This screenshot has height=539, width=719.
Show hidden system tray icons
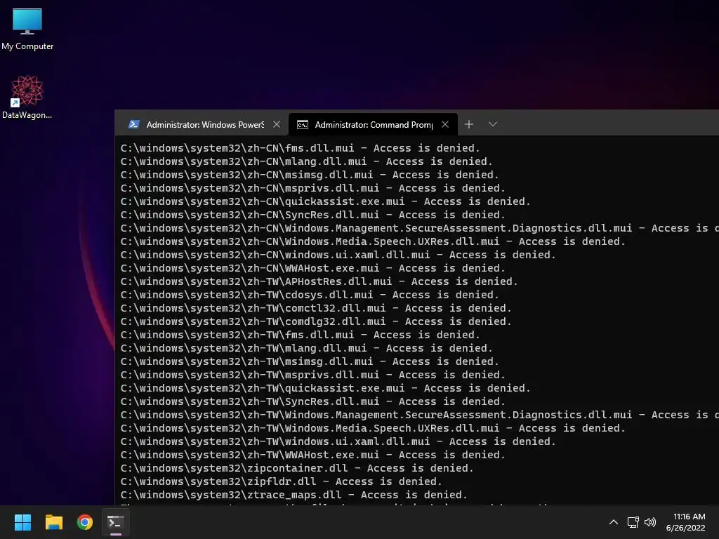(614, 522)
